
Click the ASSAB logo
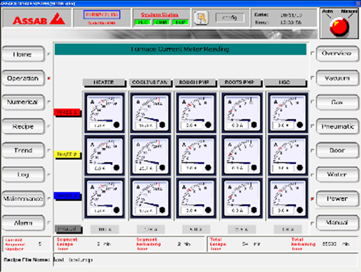coord(36,20)
